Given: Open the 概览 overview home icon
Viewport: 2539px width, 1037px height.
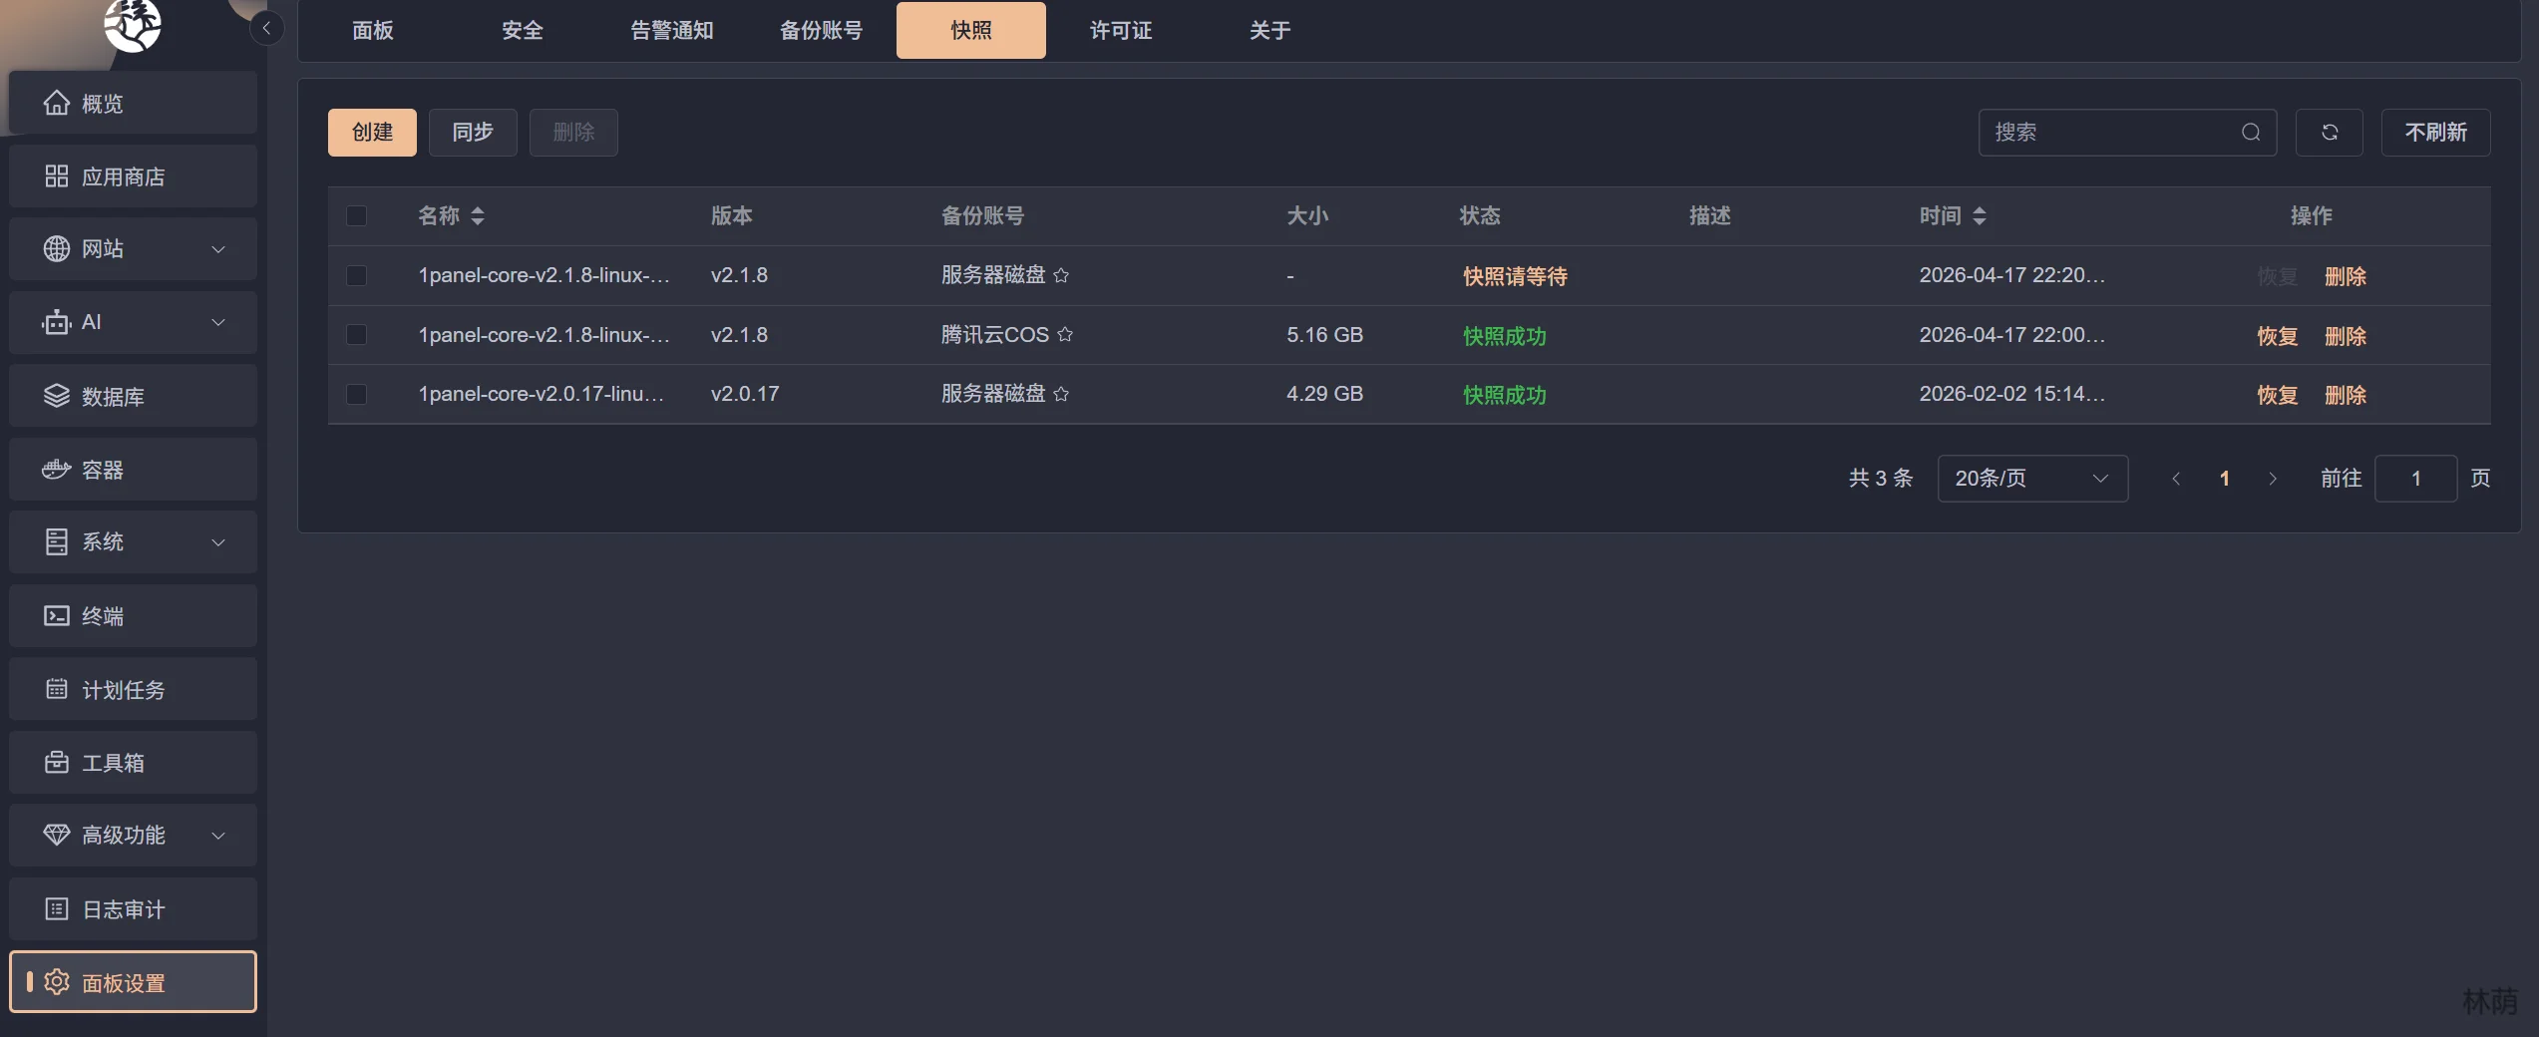Looking at the screenshot, I should pos(57,103).
